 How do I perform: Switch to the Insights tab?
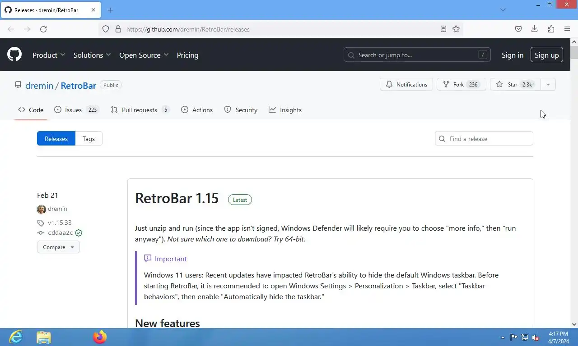pos(285,110)
